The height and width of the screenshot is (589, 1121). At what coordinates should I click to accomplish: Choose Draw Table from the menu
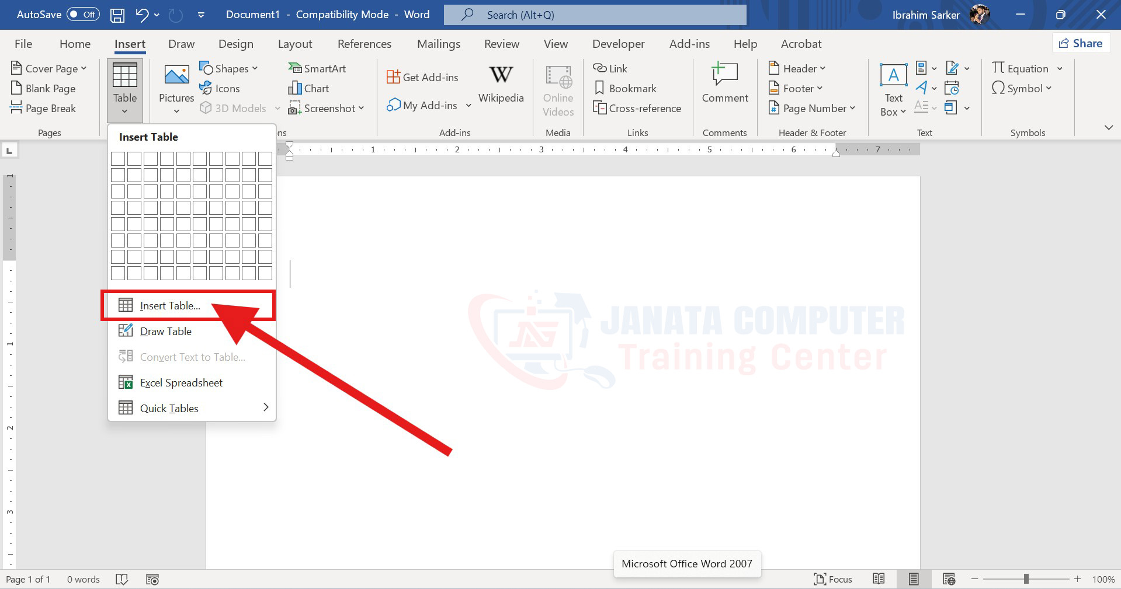click(x=166, y=332)
